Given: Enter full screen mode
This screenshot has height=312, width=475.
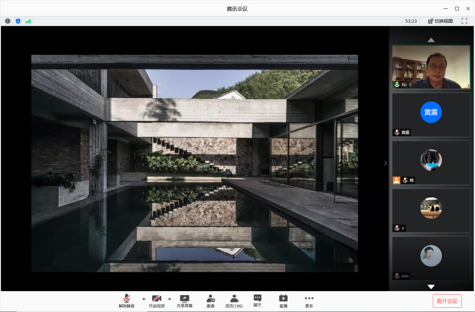Looking at the screenshot, I should (x=464, y=21).
